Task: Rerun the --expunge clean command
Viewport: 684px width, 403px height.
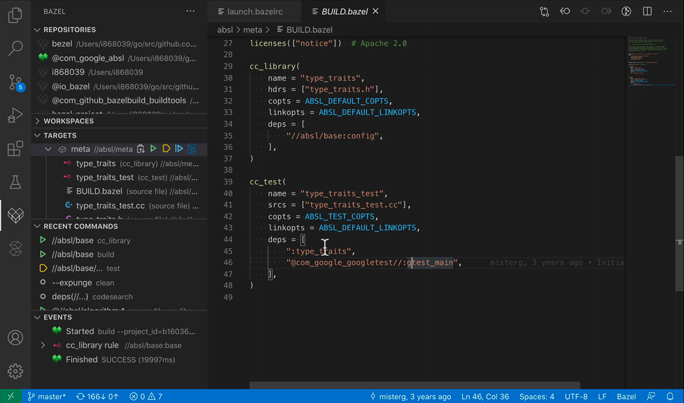Action: point(119,282)
